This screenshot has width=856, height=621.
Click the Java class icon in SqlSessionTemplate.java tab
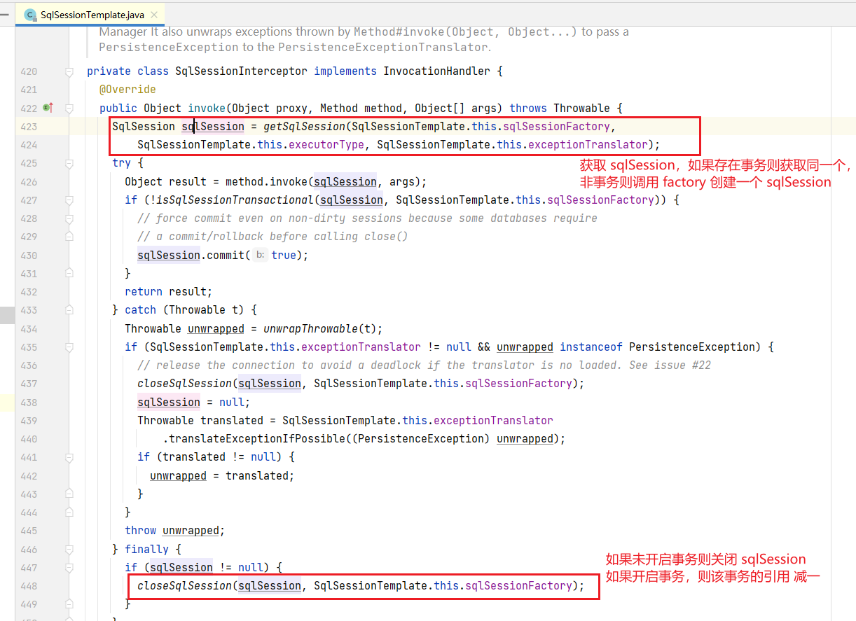point(30,15)
